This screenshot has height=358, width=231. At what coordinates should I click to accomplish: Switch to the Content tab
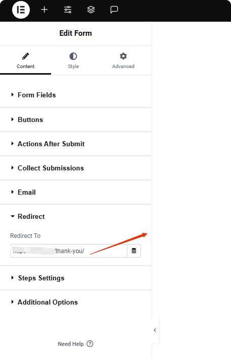(x=25, y=61)
